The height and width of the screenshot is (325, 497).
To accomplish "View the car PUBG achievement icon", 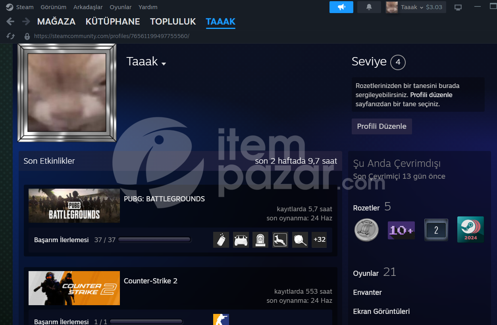I will pos(241,240).
